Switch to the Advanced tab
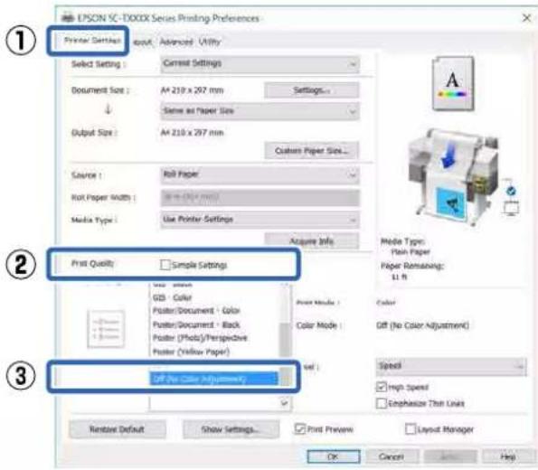This screenshot has height=470, width=538. (x=176, y=42)
